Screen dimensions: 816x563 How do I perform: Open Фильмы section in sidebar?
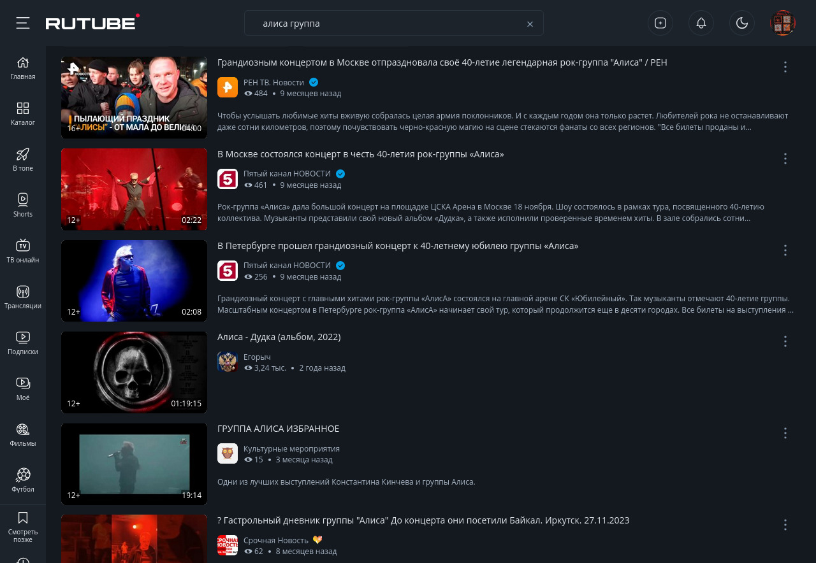[23, 435]
